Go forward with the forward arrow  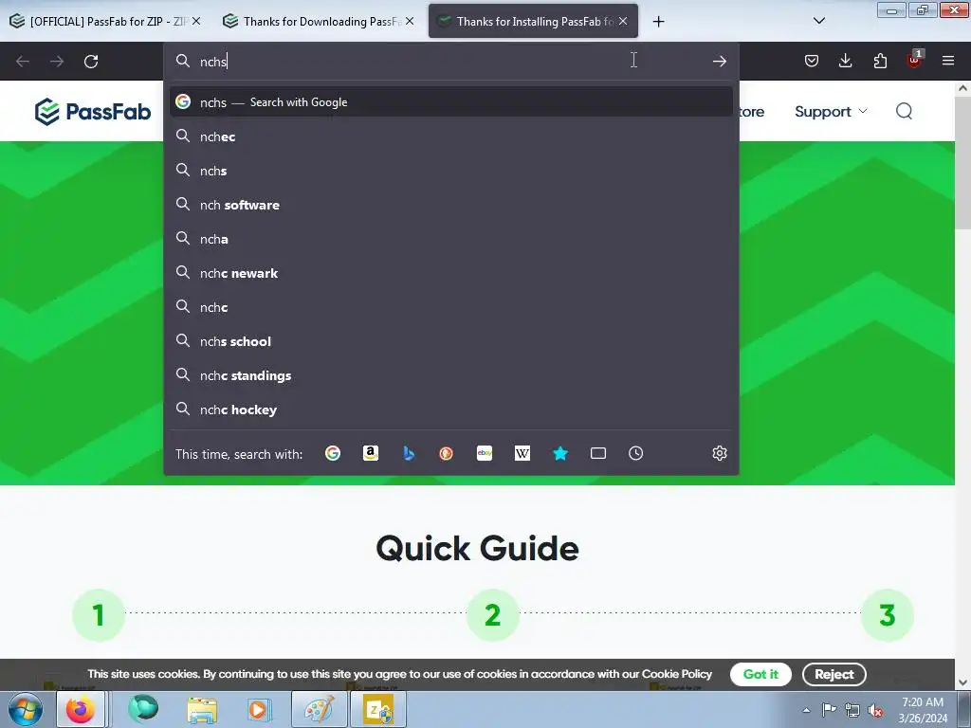pyautogui.click(x=57, y=62)
